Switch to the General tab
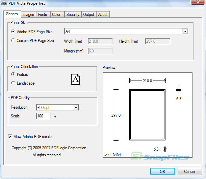Viewport: 206px width, 179px height. (12, 14)
